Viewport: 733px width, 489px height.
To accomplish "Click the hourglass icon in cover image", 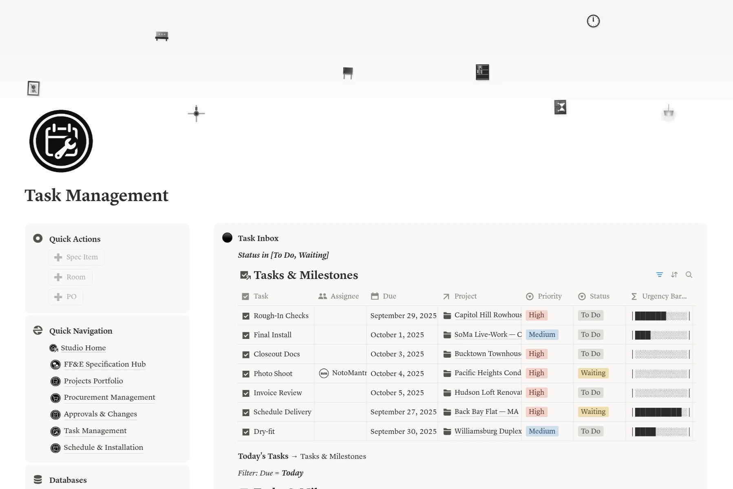I will (560, 107).
